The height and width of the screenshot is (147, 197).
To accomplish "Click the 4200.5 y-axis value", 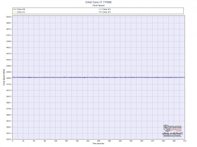I will (x=9, y=78).
